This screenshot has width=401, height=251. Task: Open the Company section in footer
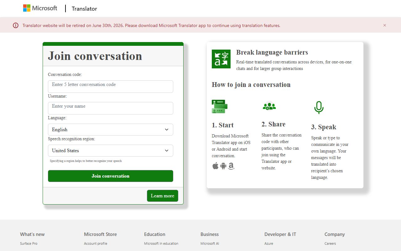click(x=334, y=234)
